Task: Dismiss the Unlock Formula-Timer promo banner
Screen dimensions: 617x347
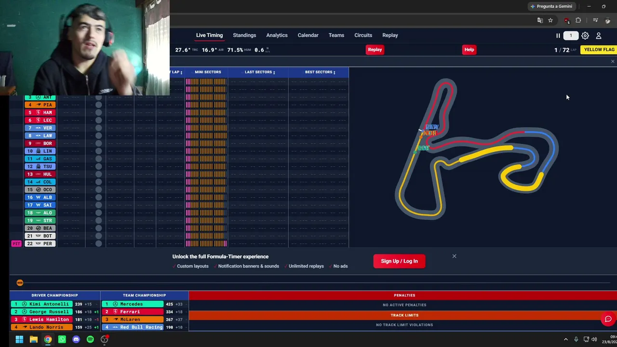Action: 454,256
